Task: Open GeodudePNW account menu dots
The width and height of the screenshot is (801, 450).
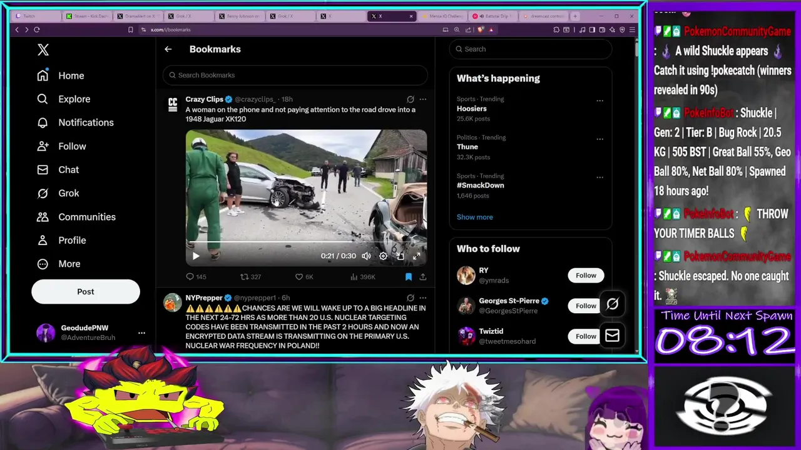Action: (x=141, y=333)
